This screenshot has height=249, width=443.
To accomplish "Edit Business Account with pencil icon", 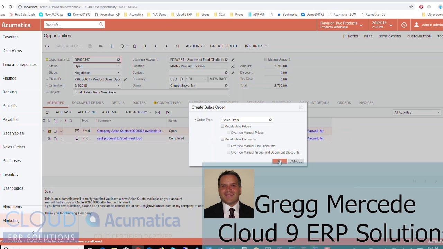I will [233, 59].
